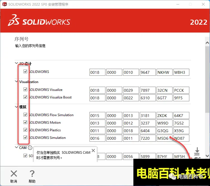Toggle SOLIDWORKS Visualize checkbox
The image size is (210, 186).
point(25,89)
